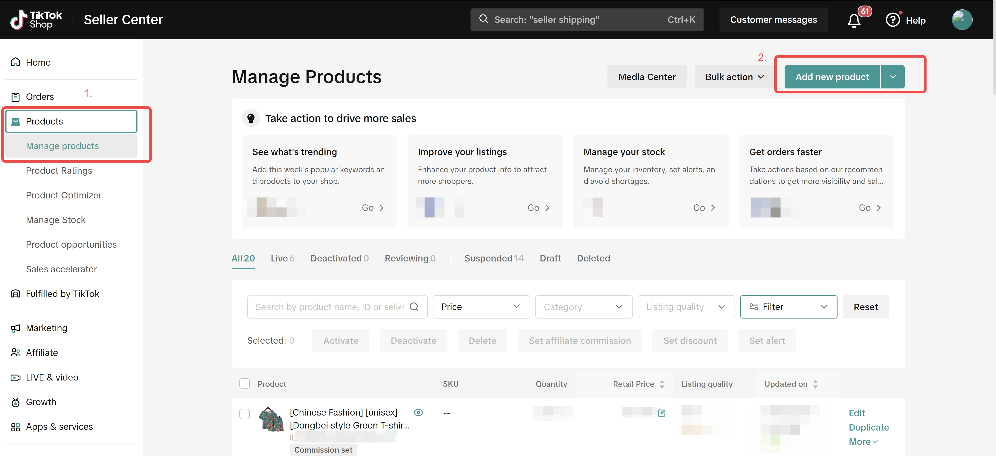Toggle the eye visibility icon on product

click(418, 412)
